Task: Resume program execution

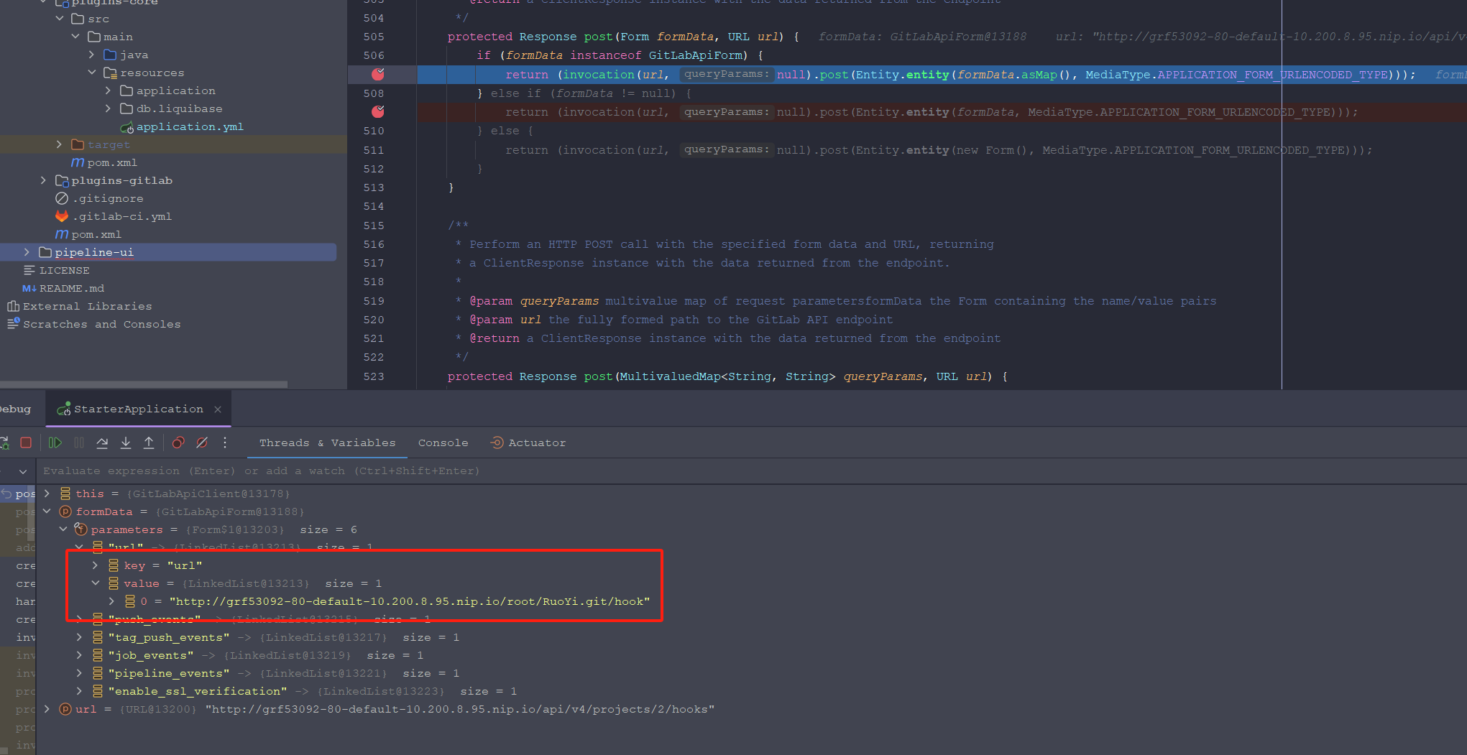Action: pyautogui.click(x=55, y=443)
